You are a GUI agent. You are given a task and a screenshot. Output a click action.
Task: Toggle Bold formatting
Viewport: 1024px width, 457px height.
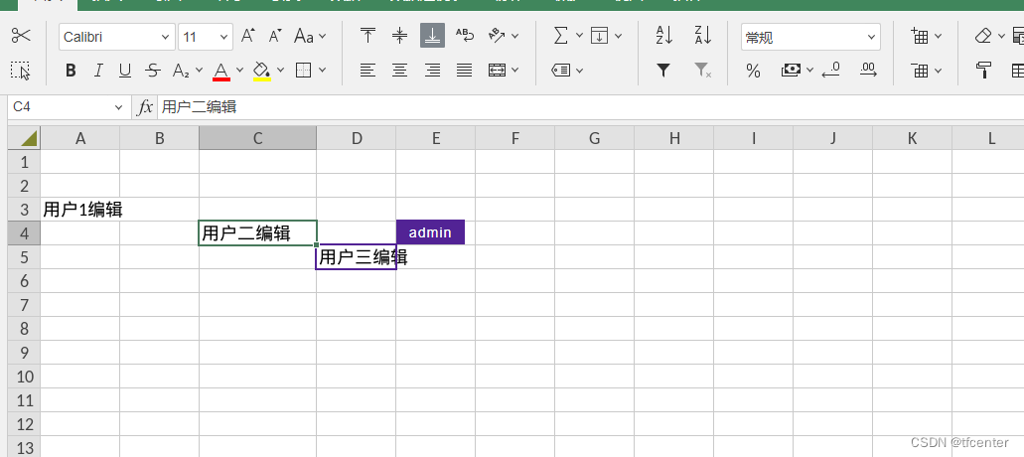72,71
